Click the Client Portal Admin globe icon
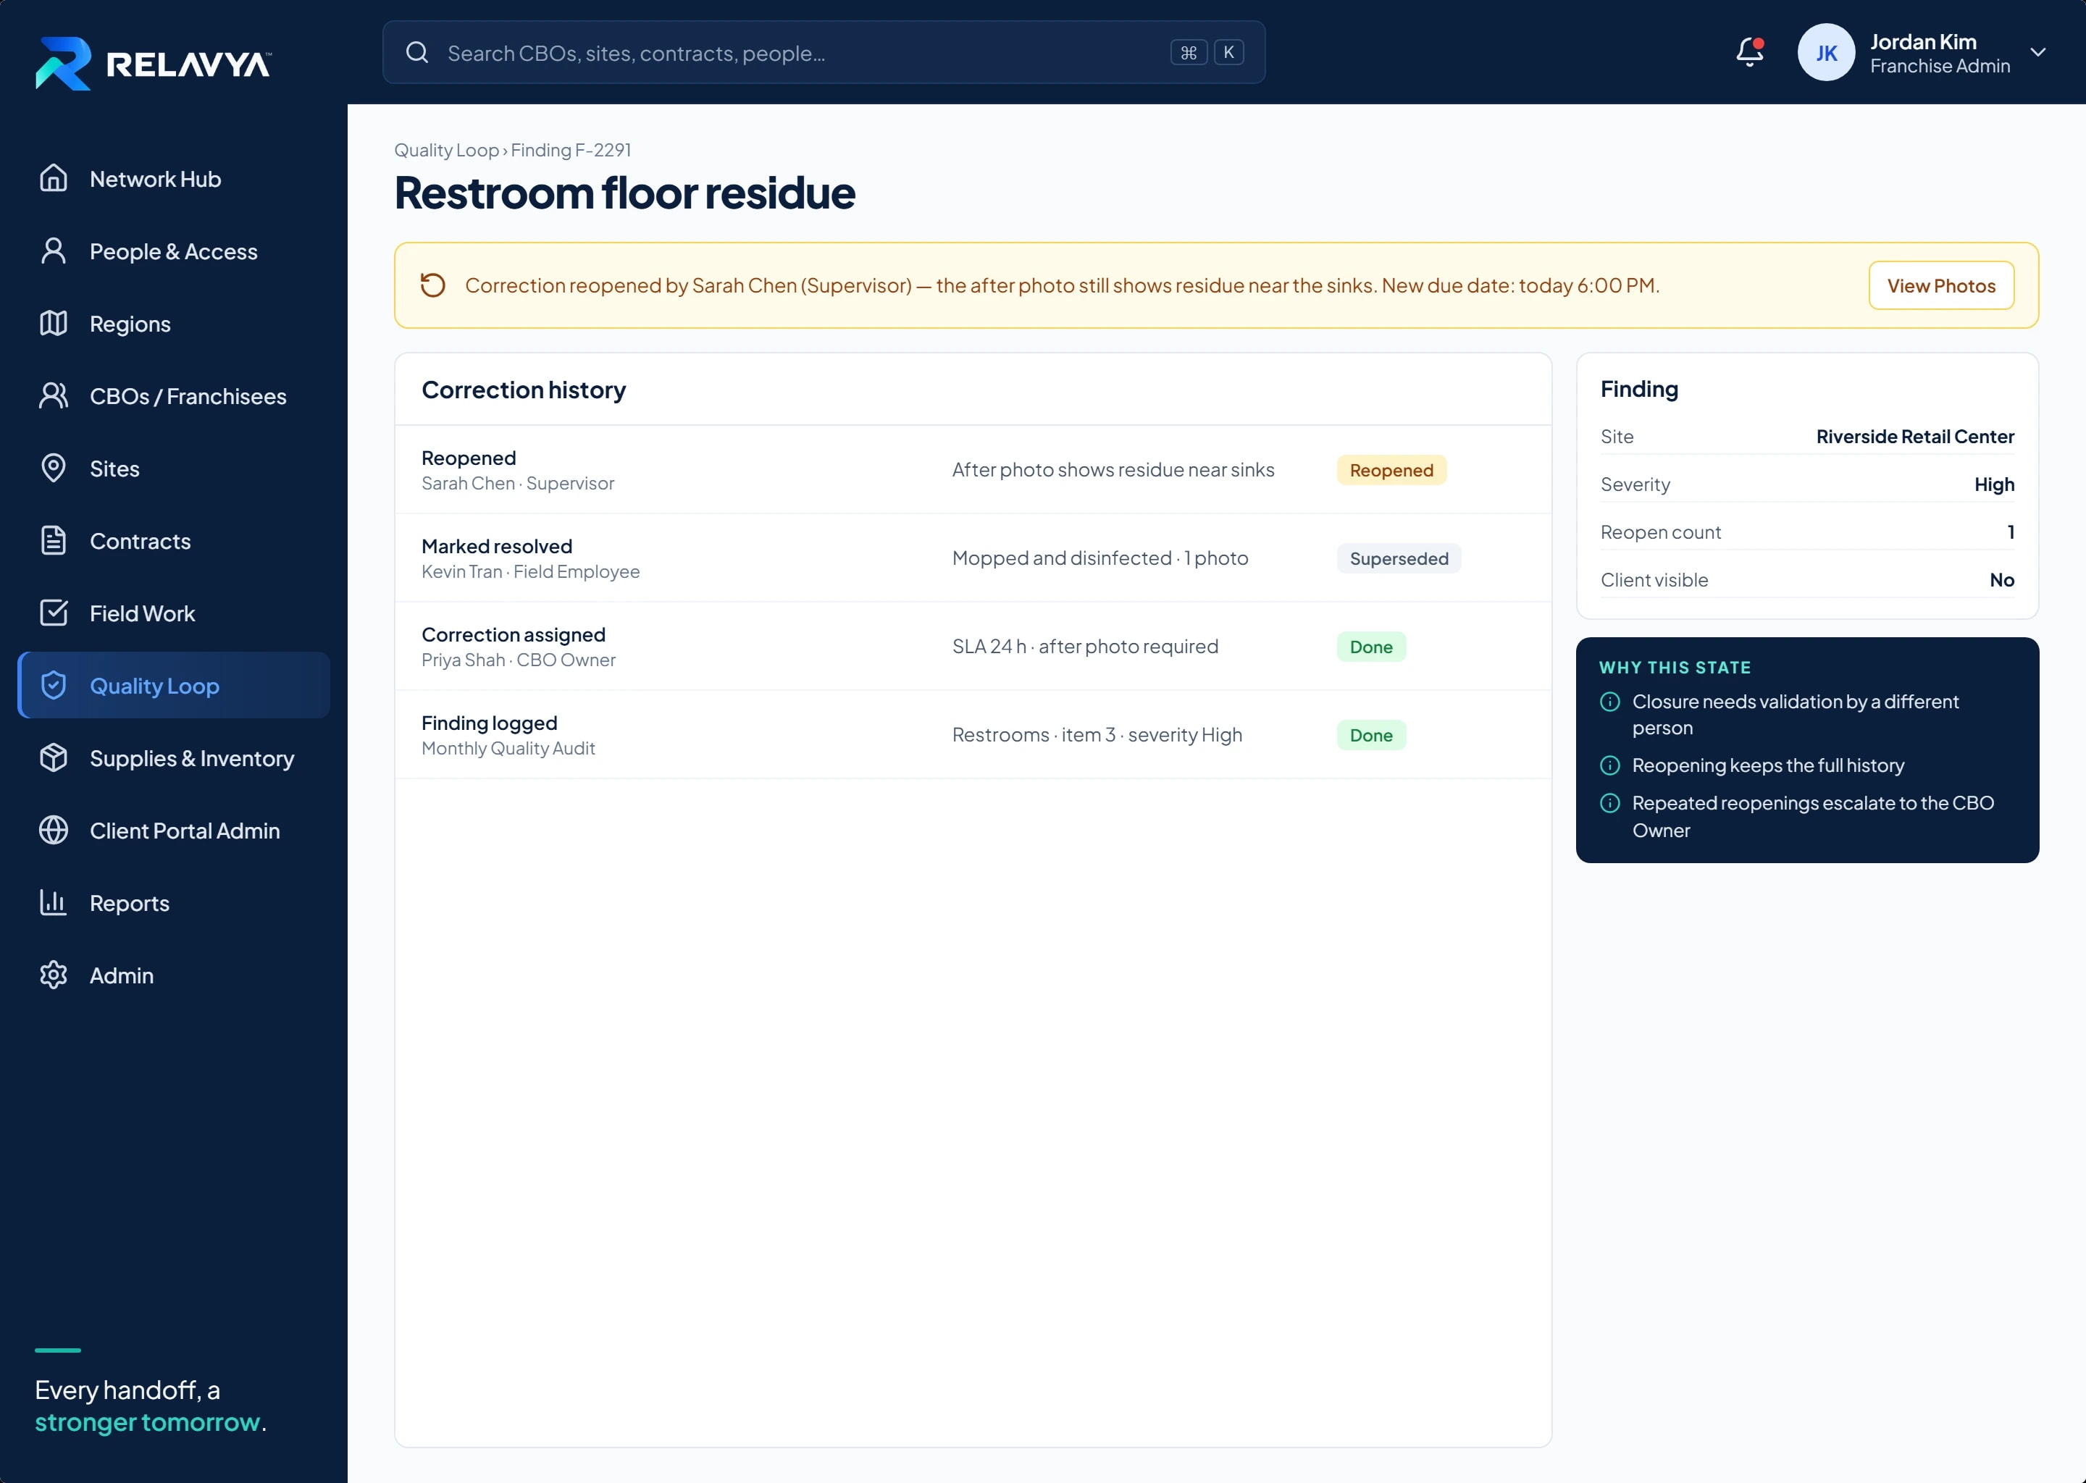The image size is (2086, 1483). 54,830
